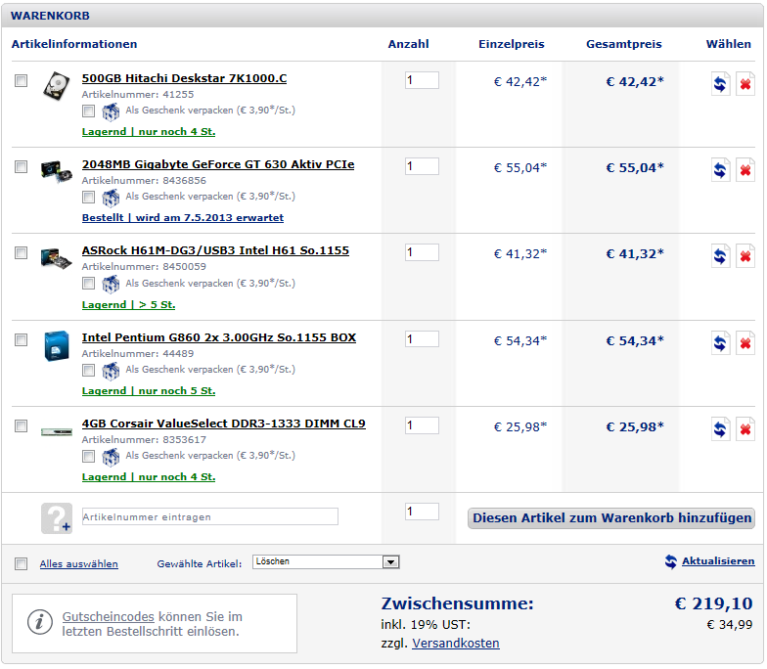The image size is (767, 669).
Task: Check the Alles auswählen checkbox
Action: click(x=22, y=563)
